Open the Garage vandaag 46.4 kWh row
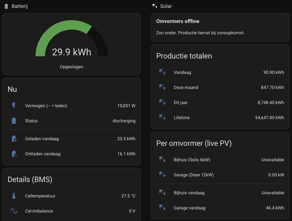Viewport: 292px width, 221px height. coord(220,208)
